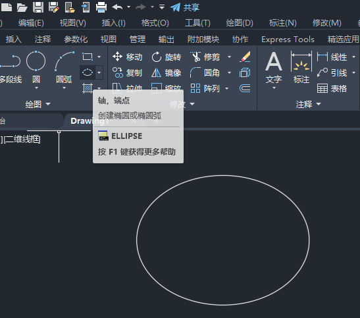Open redo history dropdown arrow
This screenshot has height=318, width=360.
(x=152, y=7)
